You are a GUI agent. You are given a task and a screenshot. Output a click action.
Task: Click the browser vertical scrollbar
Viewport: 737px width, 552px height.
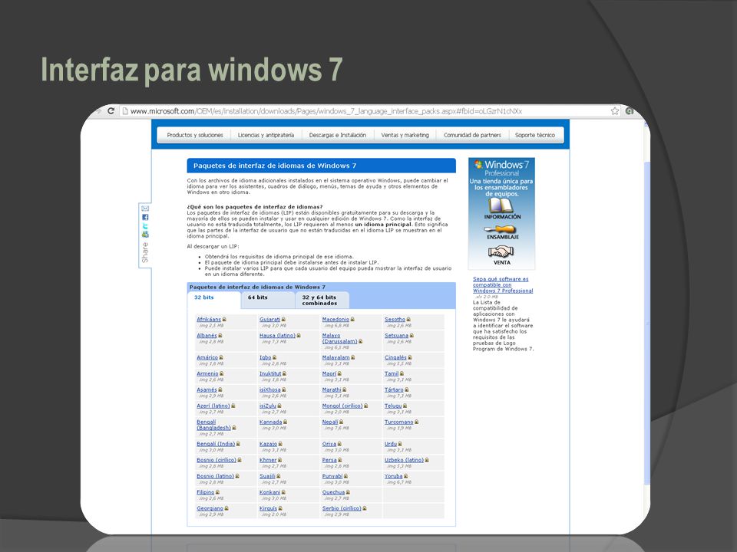pos(646,324)
